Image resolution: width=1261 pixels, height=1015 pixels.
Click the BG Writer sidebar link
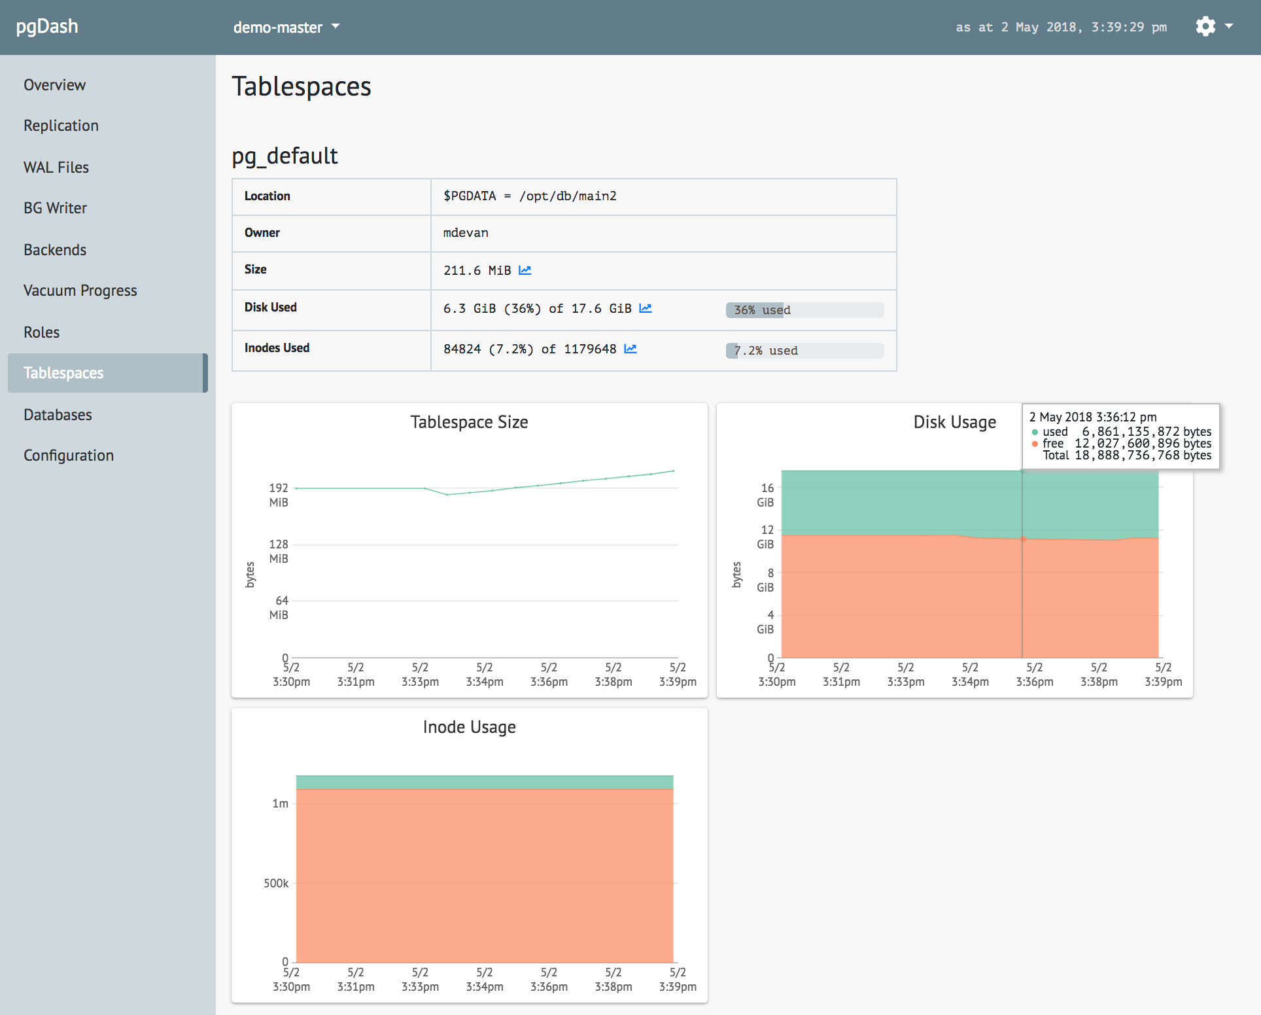tap(56, 208)
